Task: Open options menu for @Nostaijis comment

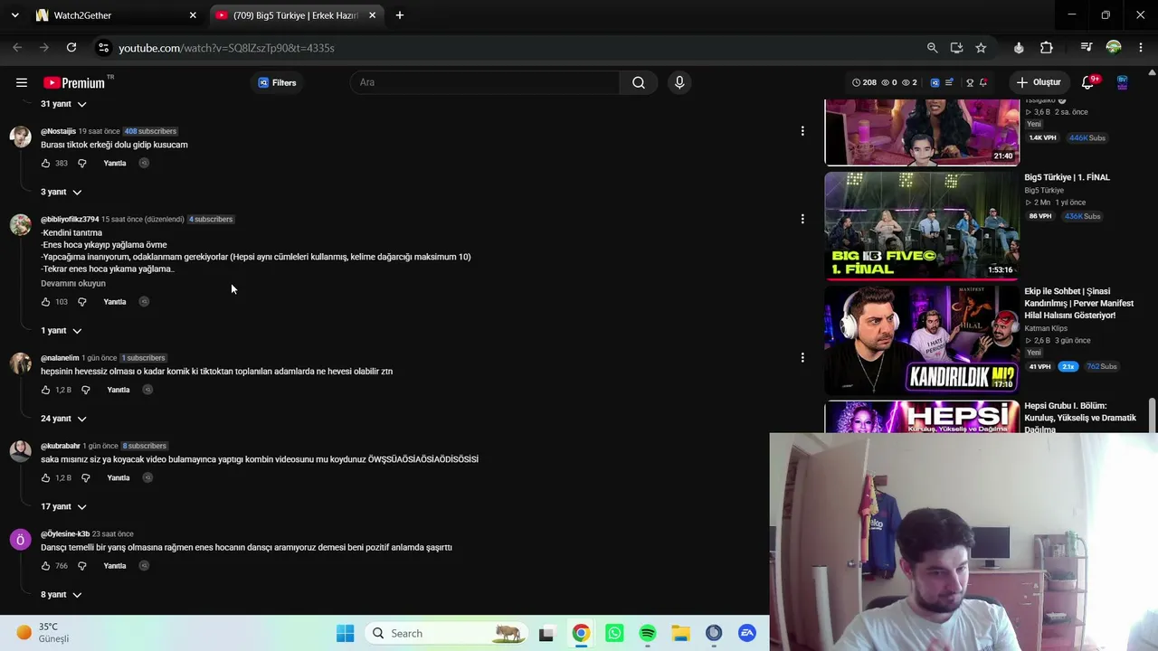Action: 802,131
